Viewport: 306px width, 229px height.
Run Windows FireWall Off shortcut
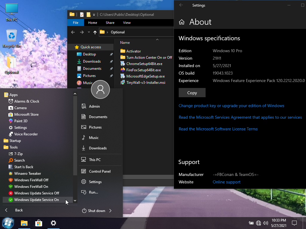pos(31,180)
